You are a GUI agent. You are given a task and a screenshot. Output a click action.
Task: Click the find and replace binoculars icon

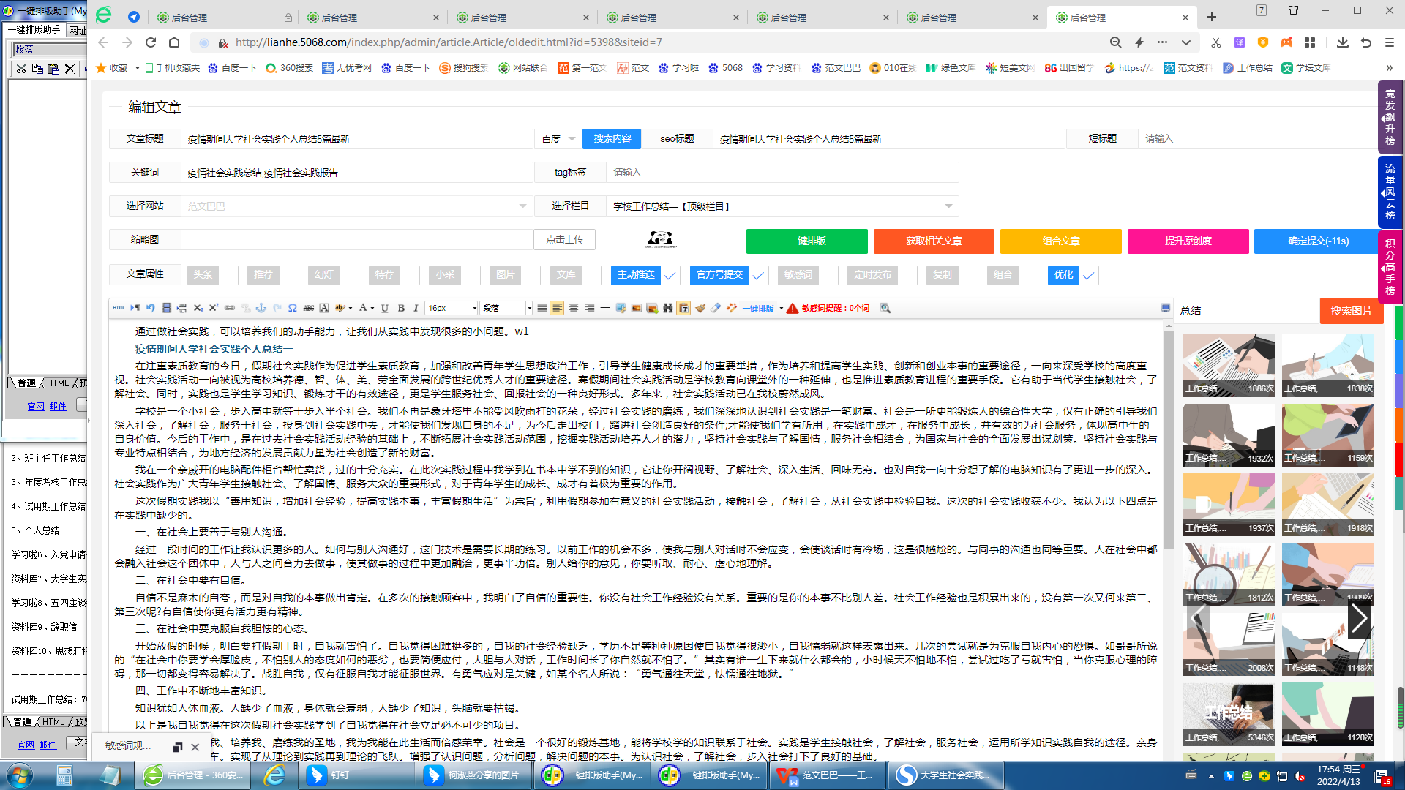tap(667, 308)
